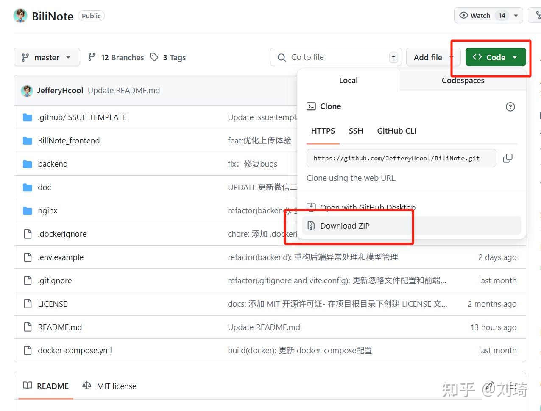The width and height of the screenshot is (541, 411).
Task: Copy the clone URL using the copy icon
Action: point(508,158)
